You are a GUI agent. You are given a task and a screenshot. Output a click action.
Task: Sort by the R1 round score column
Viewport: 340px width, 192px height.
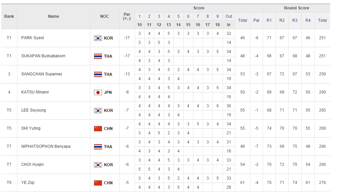(269, 20)
